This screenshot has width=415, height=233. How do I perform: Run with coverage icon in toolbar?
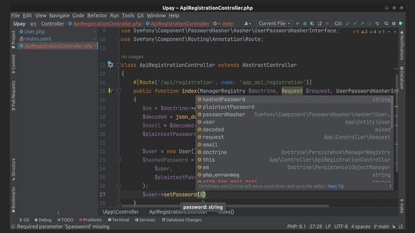click(x=313, y=23)
